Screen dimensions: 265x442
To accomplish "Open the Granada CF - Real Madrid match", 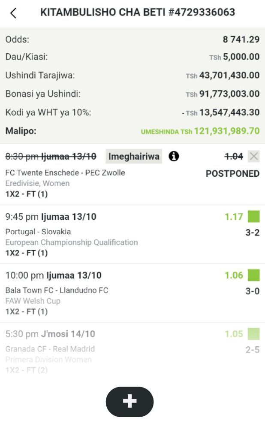I will (x=50, y=349).
